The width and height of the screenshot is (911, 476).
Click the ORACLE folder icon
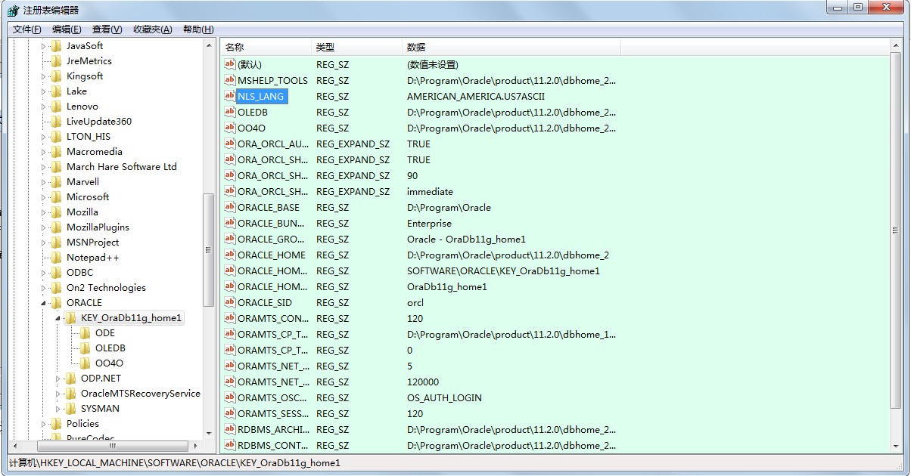click(x=56, y=302)
